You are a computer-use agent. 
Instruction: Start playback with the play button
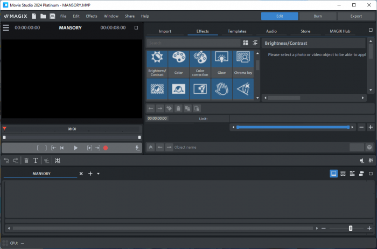click(76, 148)
